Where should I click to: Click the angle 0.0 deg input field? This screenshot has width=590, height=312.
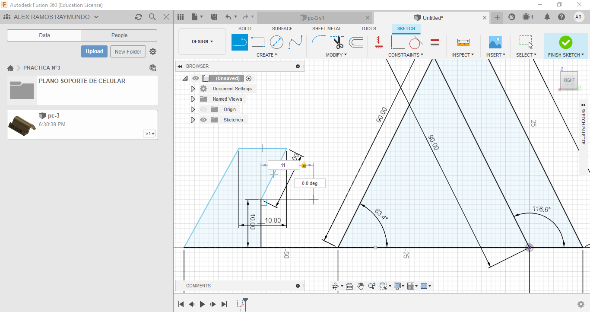tap(310, 183)
